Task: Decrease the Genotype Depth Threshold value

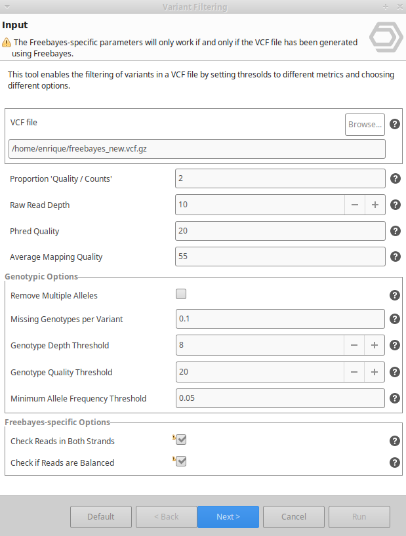Action: pos(354,345)
